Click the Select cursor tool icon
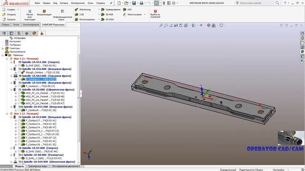305x171 pixels. coord(156,3)
